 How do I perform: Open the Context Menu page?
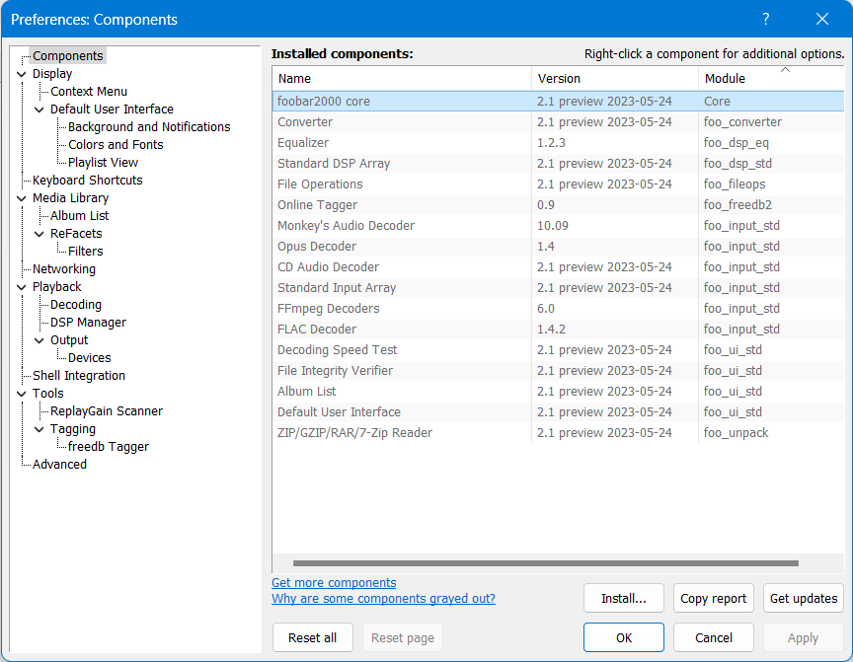coord(89,92)
